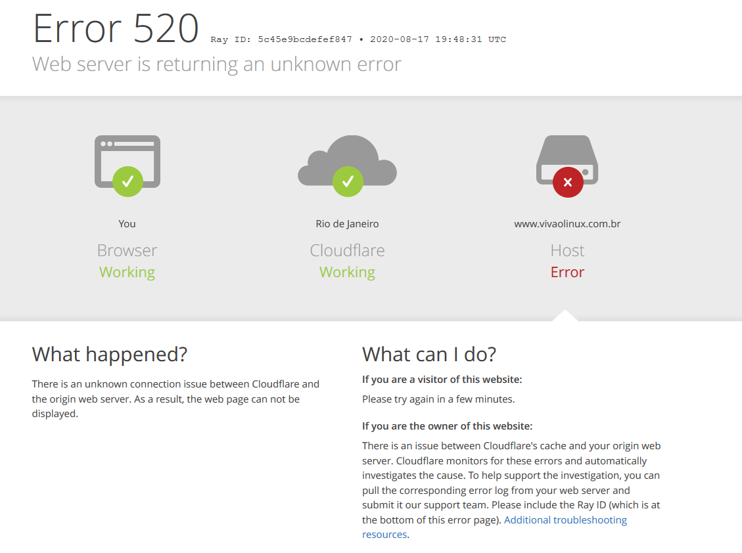This screenshot has height=553, width=742.
Task: Click the 'What happened?' heading
Action: 110,354
